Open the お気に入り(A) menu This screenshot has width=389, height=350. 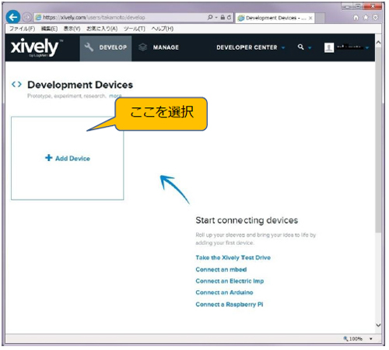pyautogui.click(x=102, y=29)
